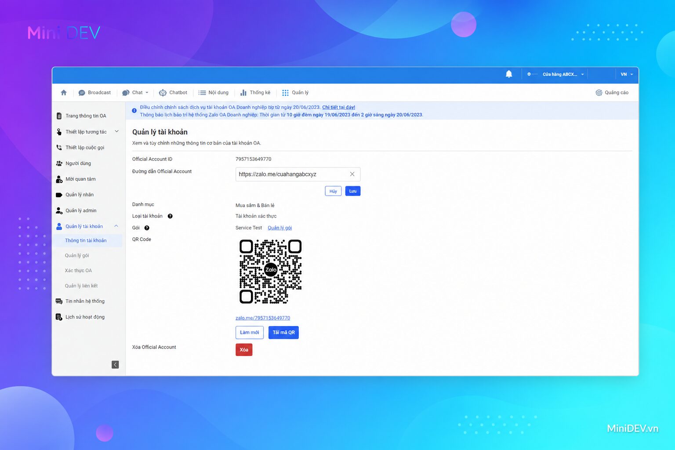Click the Official Account ID value 7957153649770
The image size is (675, 450).
tap(254, 159)
